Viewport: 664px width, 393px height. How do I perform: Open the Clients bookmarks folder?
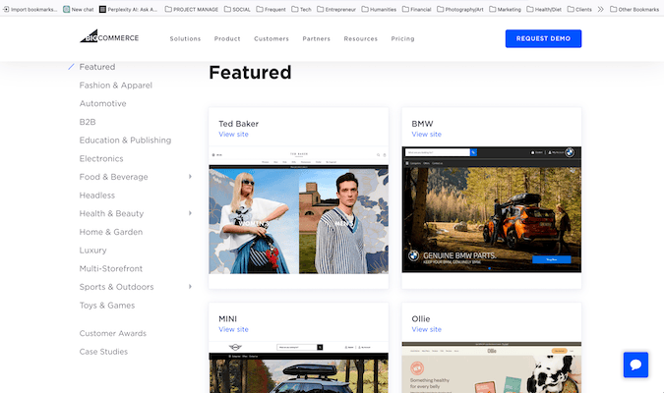pyautogui.click(x=579, y=9)
